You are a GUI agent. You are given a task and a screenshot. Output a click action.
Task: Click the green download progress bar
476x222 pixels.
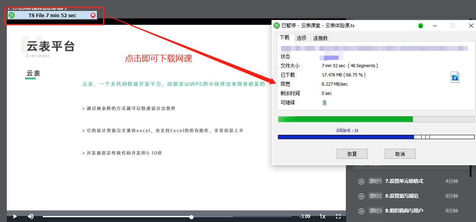coord(376,119)
